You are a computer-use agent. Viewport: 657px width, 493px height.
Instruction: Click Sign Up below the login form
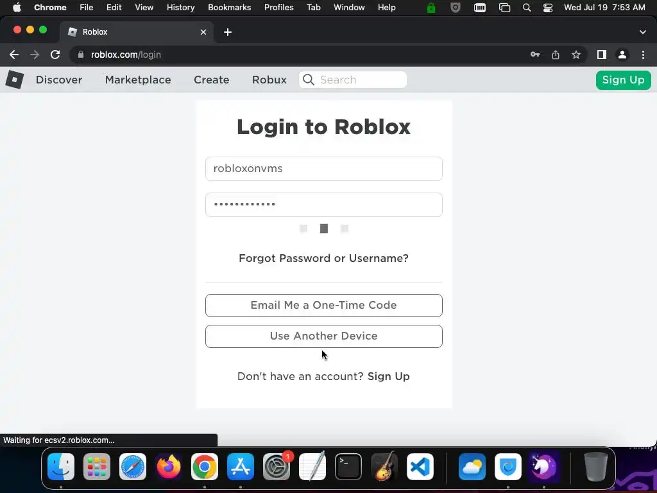388,376
